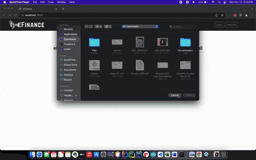Open the Music app in the Dock

pyautogui.click(x=89, y=155)
